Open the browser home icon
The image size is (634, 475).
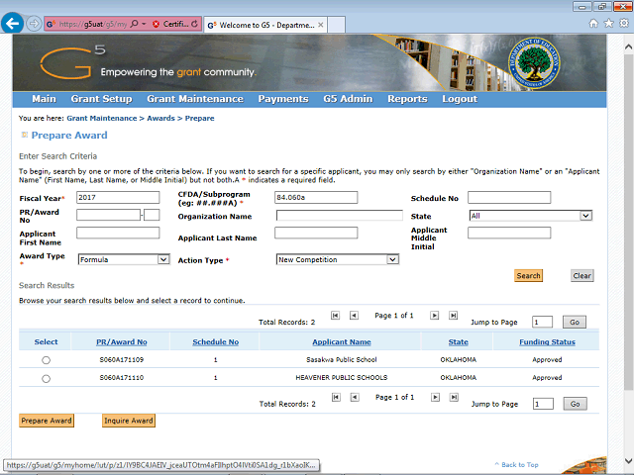(x=593, y=24)
